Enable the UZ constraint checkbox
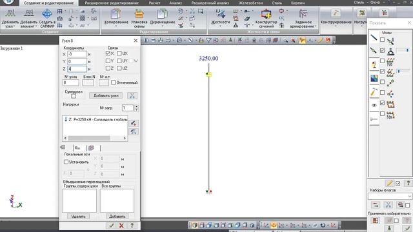The width and height of the screenshot is (413, 232). pos(119,68)
